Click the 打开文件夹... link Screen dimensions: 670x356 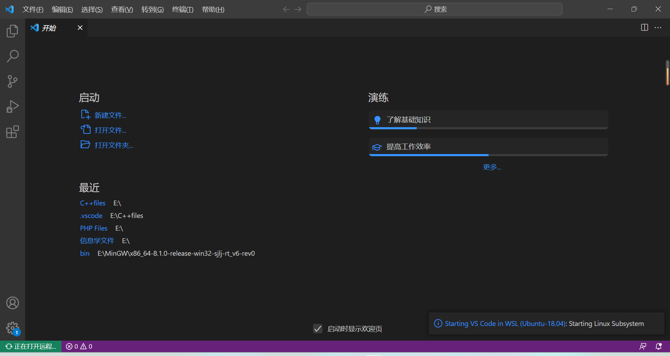coord(114,145)
